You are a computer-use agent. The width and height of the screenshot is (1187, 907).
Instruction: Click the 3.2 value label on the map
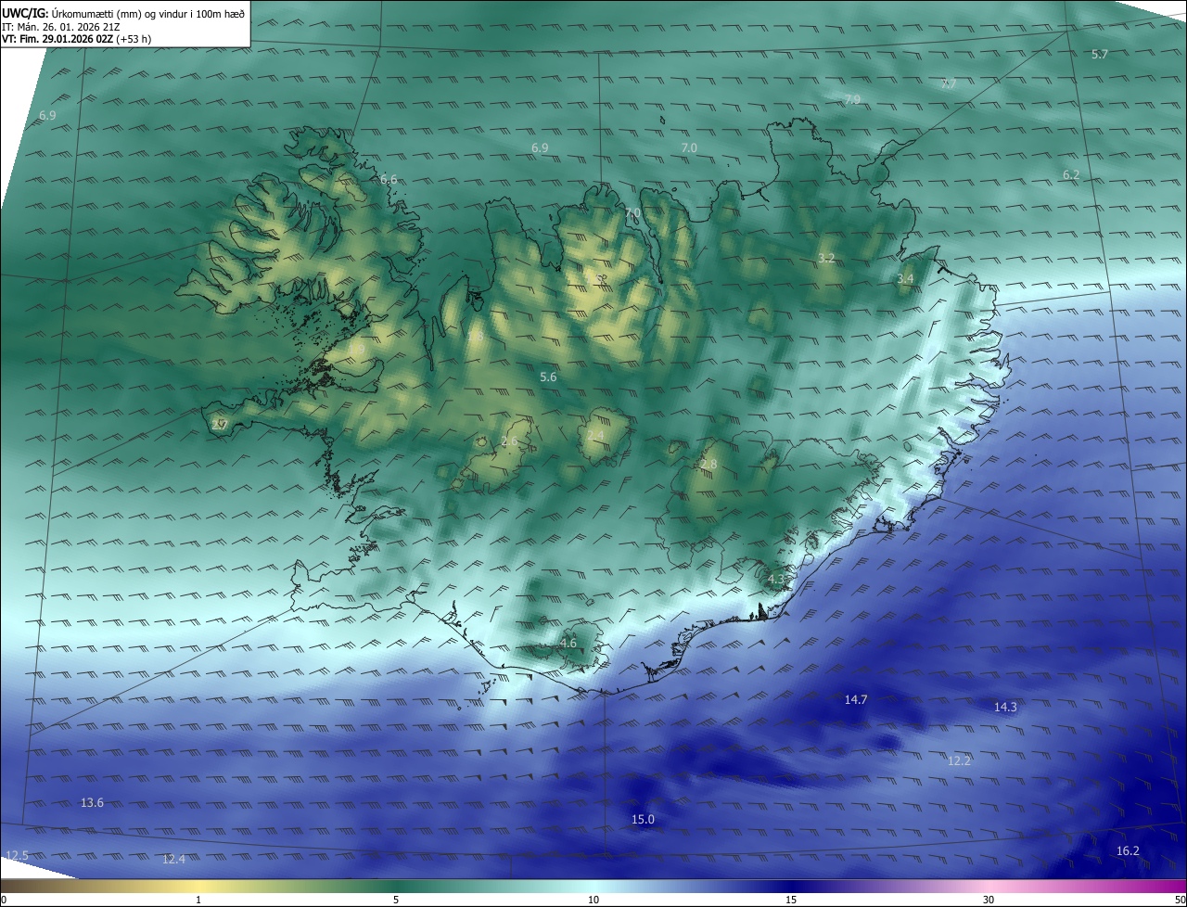[x=826, y=258]
